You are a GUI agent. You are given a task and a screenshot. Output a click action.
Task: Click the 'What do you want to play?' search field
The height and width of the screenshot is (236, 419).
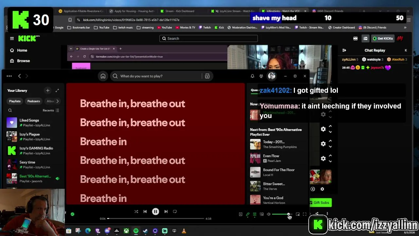tap(156, 76)
